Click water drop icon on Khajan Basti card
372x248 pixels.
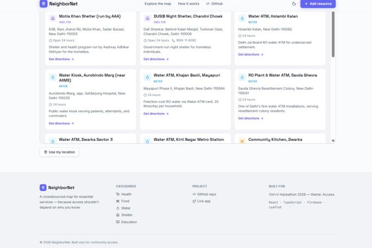click(147, 78)
